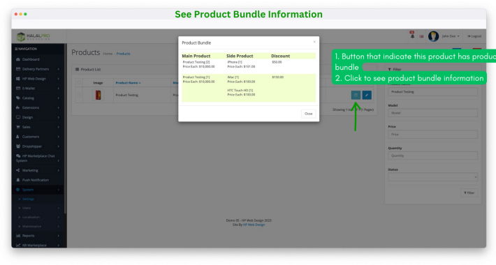
Task: Select Settings under System
Action: (x=28, y=199)
